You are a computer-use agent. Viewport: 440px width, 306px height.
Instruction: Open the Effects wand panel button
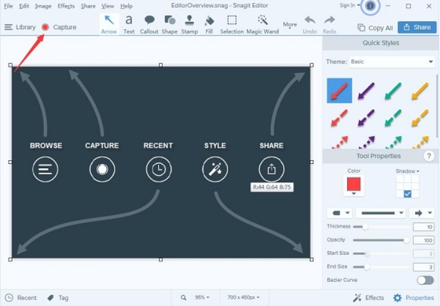[368, 297]
